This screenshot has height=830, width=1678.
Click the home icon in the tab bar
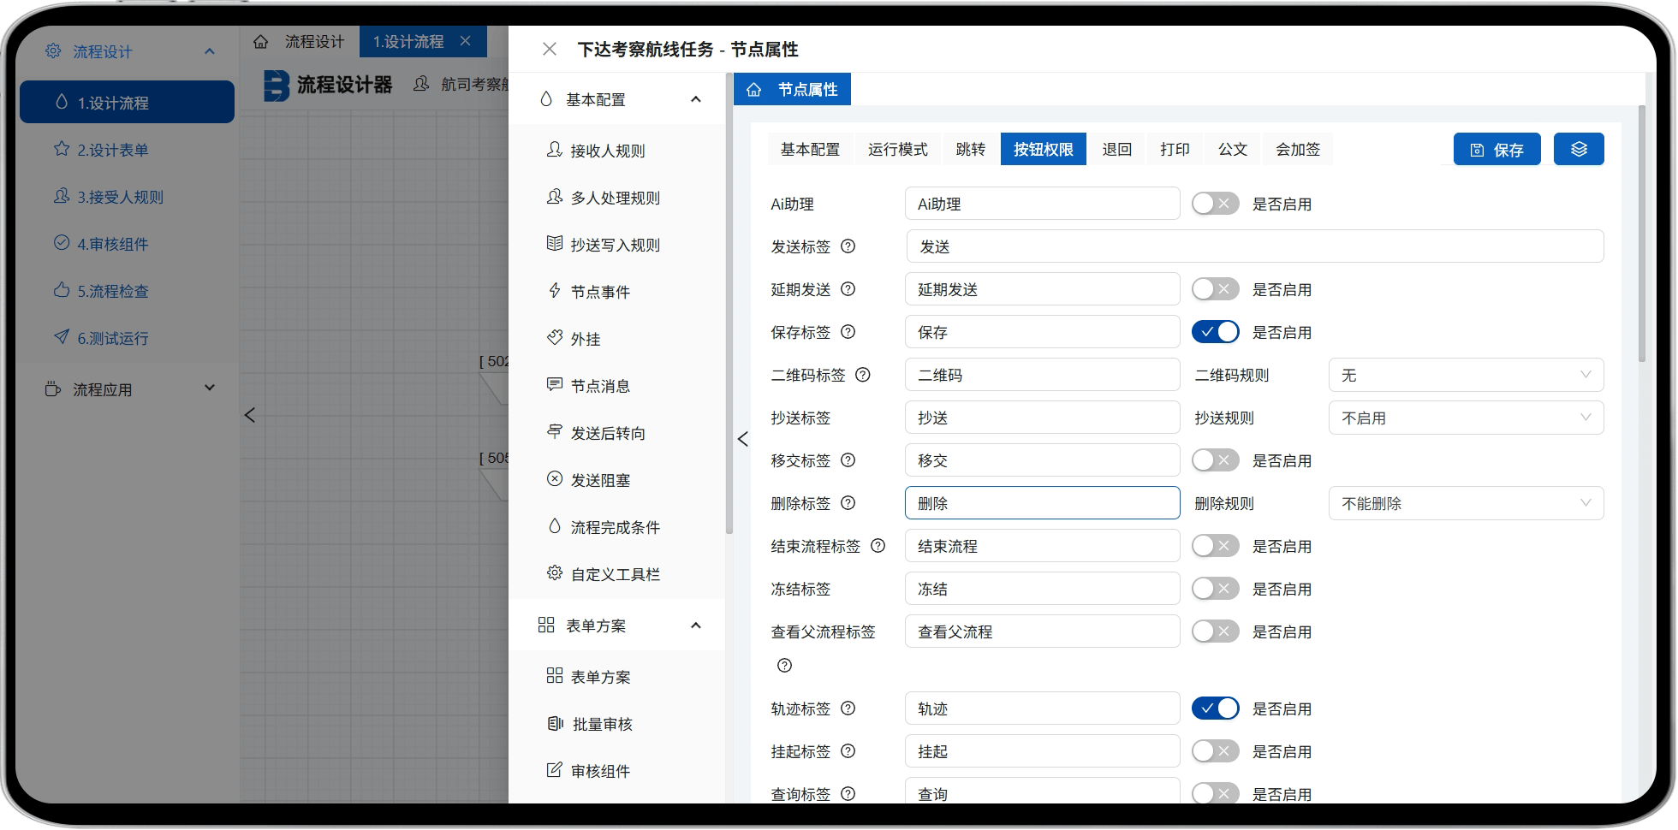click(261, 42)
